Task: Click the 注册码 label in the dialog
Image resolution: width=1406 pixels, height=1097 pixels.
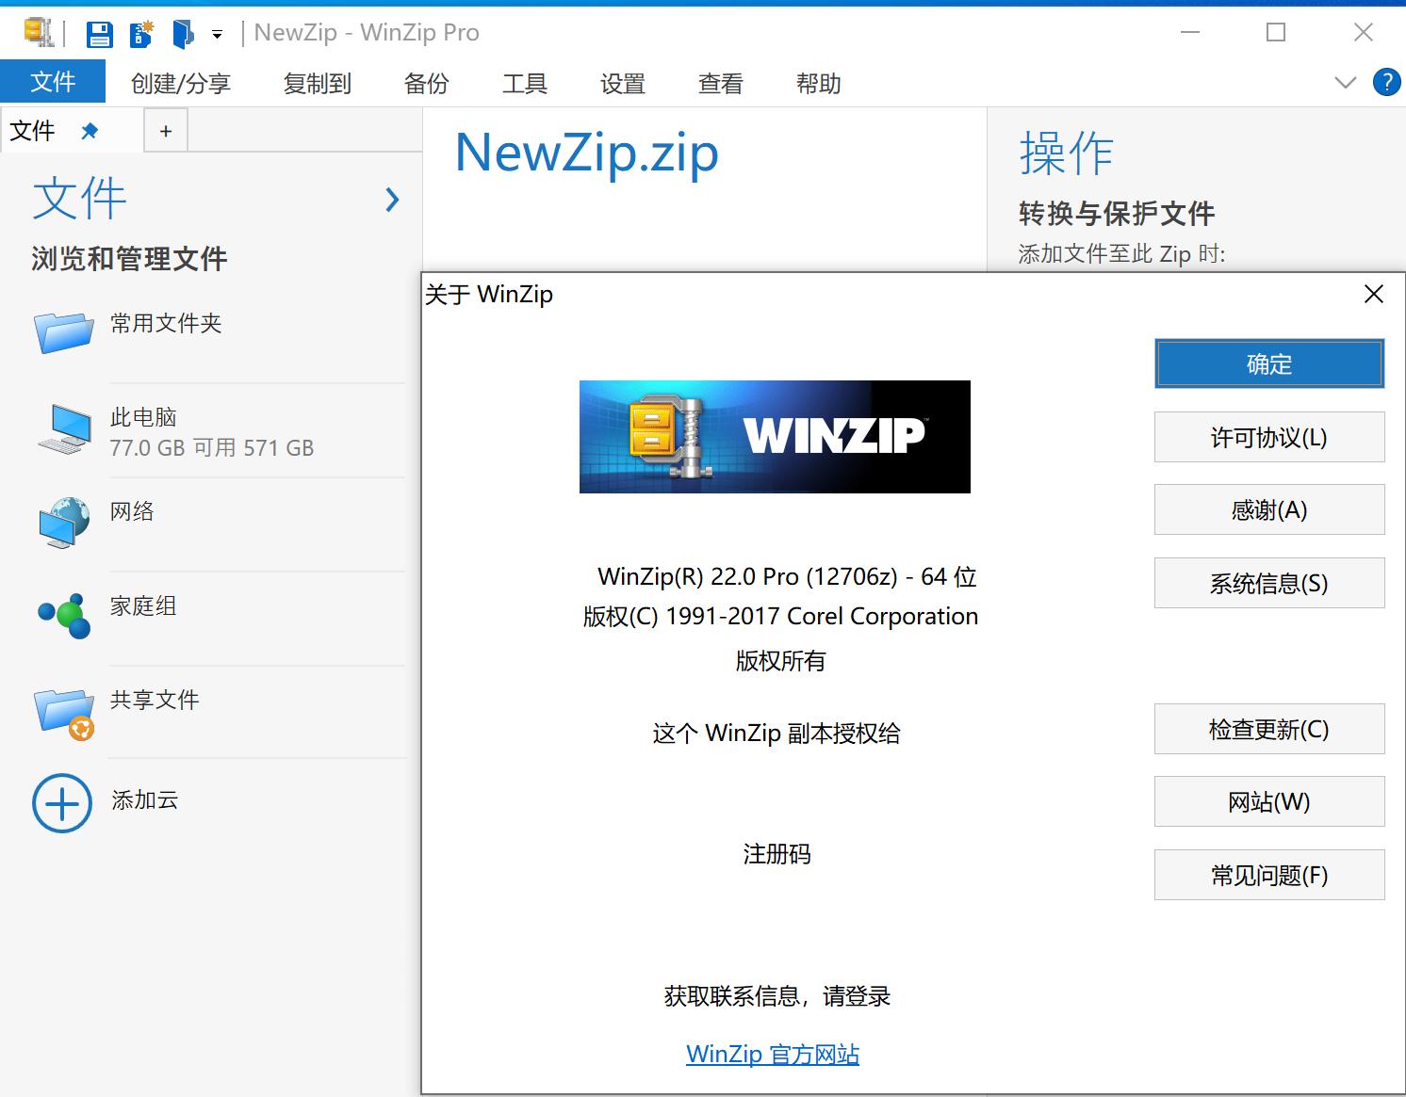Action: [x=777, y=854]
